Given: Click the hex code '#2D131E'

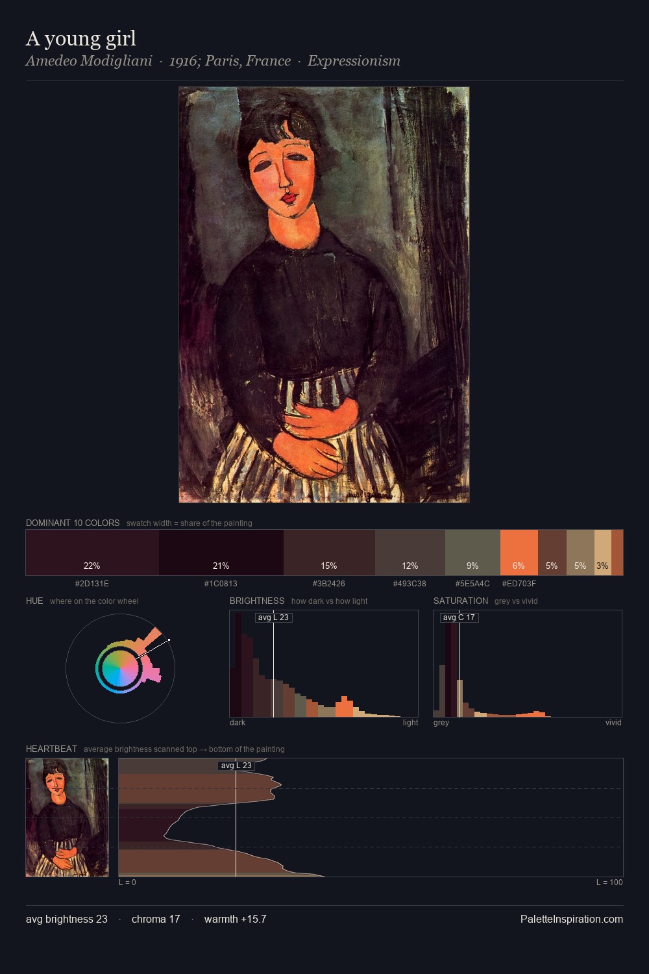Looking at the screenshot, I should (92, 584).
